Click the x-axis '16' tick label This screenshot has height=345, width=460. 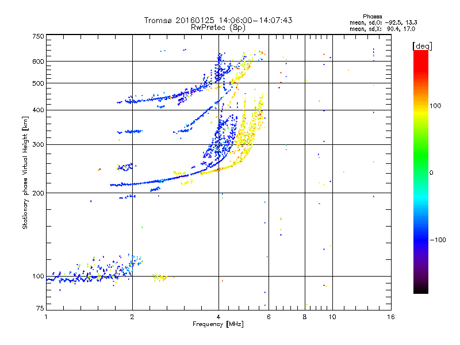(x=391, y=317)
